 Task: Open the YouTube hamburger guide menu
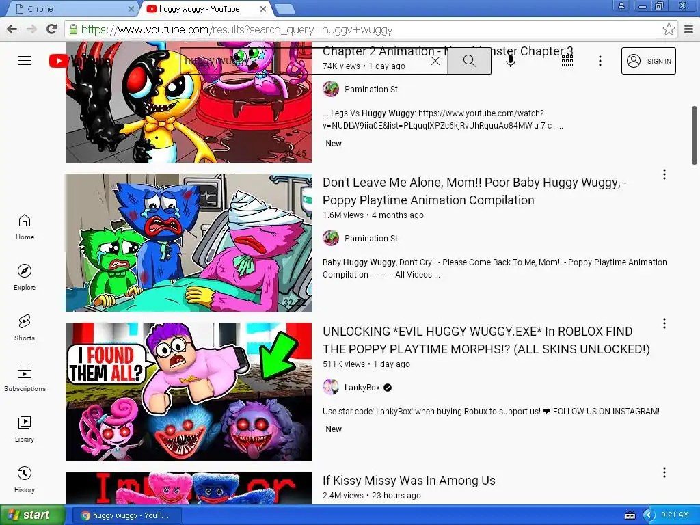click(25, 61)
